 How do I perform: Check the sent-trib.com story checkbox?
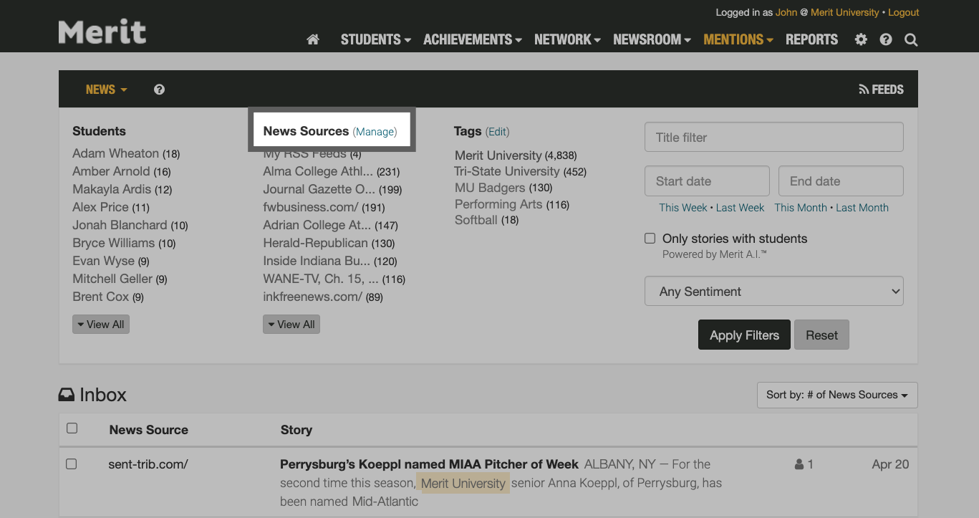tap(71, 464)
